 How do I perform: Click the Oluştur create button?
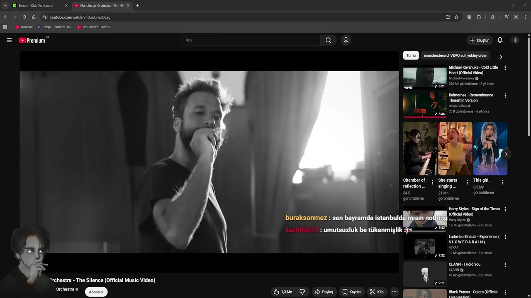click(x=479, y=40)
